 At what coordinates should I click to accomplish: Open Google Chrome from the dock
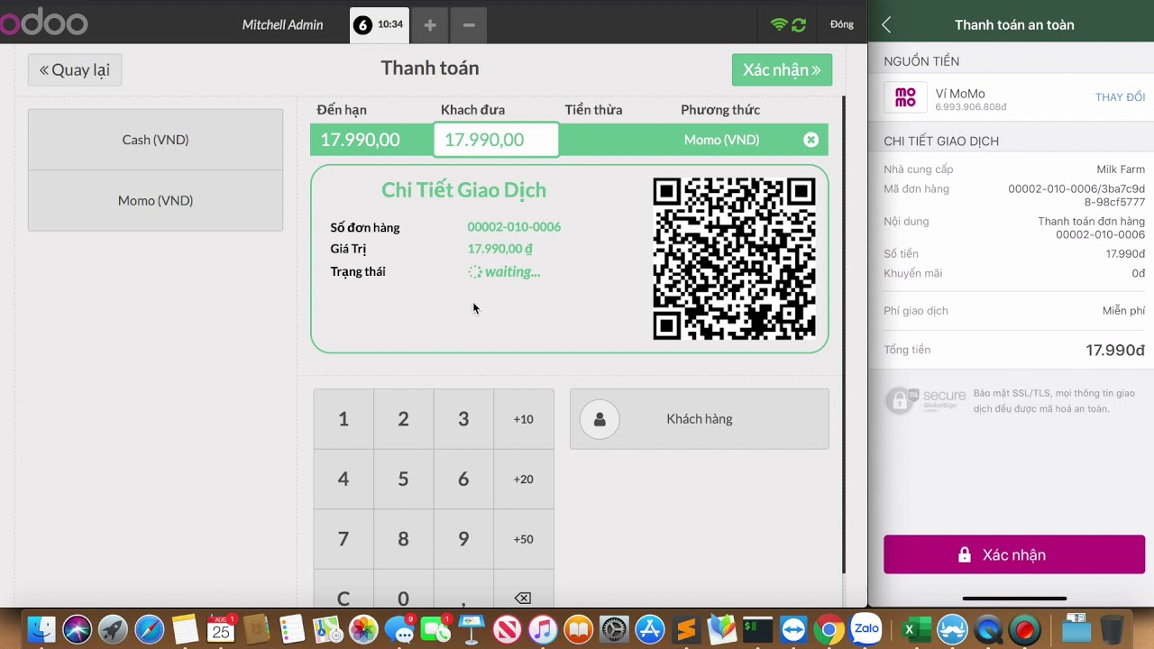(830, 629)
